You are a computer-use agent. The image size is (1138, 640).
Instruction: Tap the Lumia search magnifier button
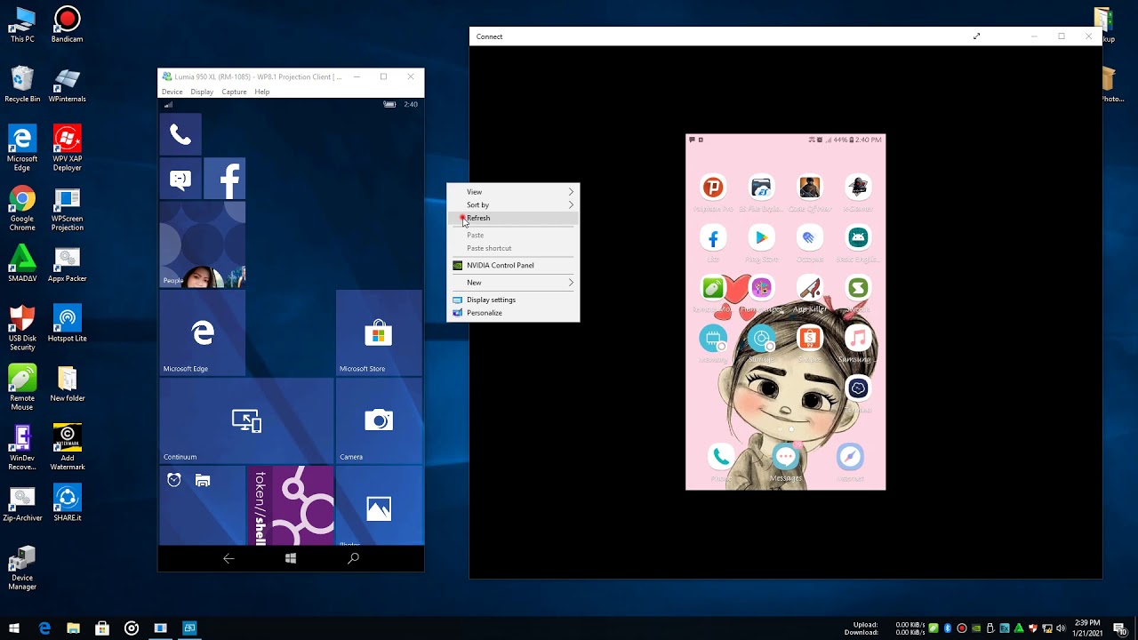click(353, 558)
